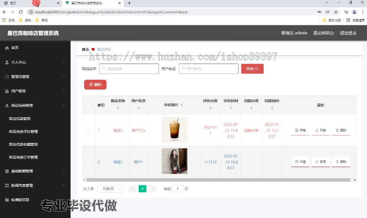Click 删除 for the 商品1 row
The width and height of the screenshot is (367, 218).
point(341,162)
